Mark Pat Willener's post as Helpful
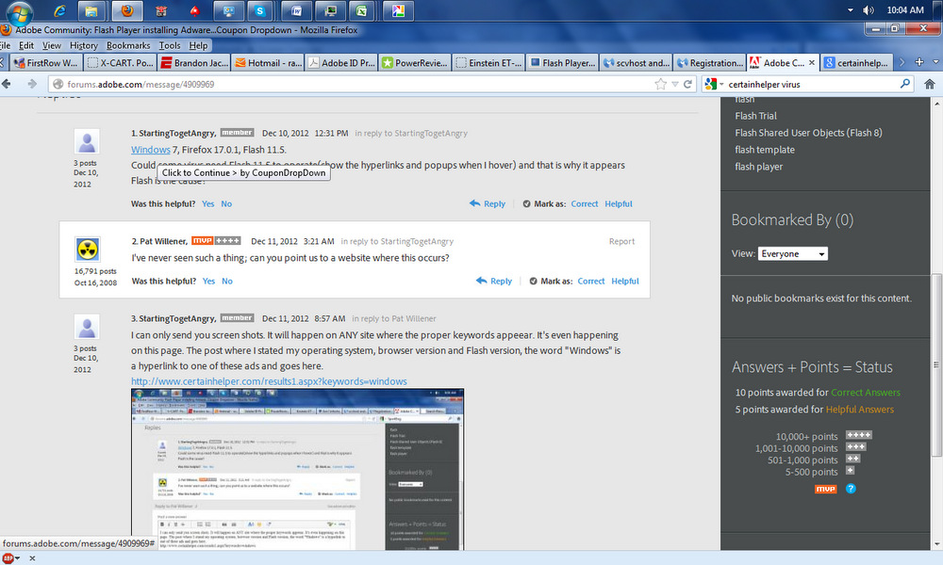Viewport: 943px width, 565px height. [625, 281]
